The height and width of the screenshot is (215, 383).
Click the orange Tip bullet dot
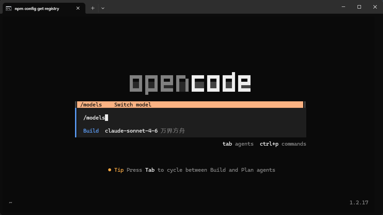pyautogui.click(x=110, y=170)
